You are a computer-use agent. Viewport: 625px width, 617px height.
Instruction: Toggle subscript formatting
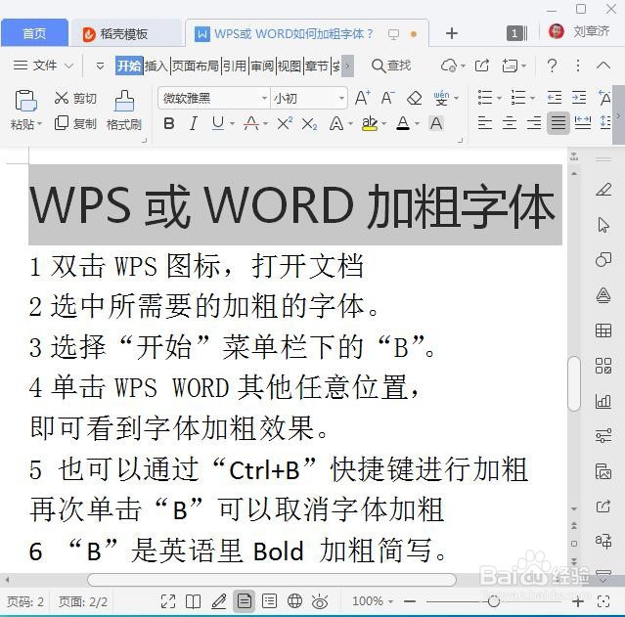point(309,124)
